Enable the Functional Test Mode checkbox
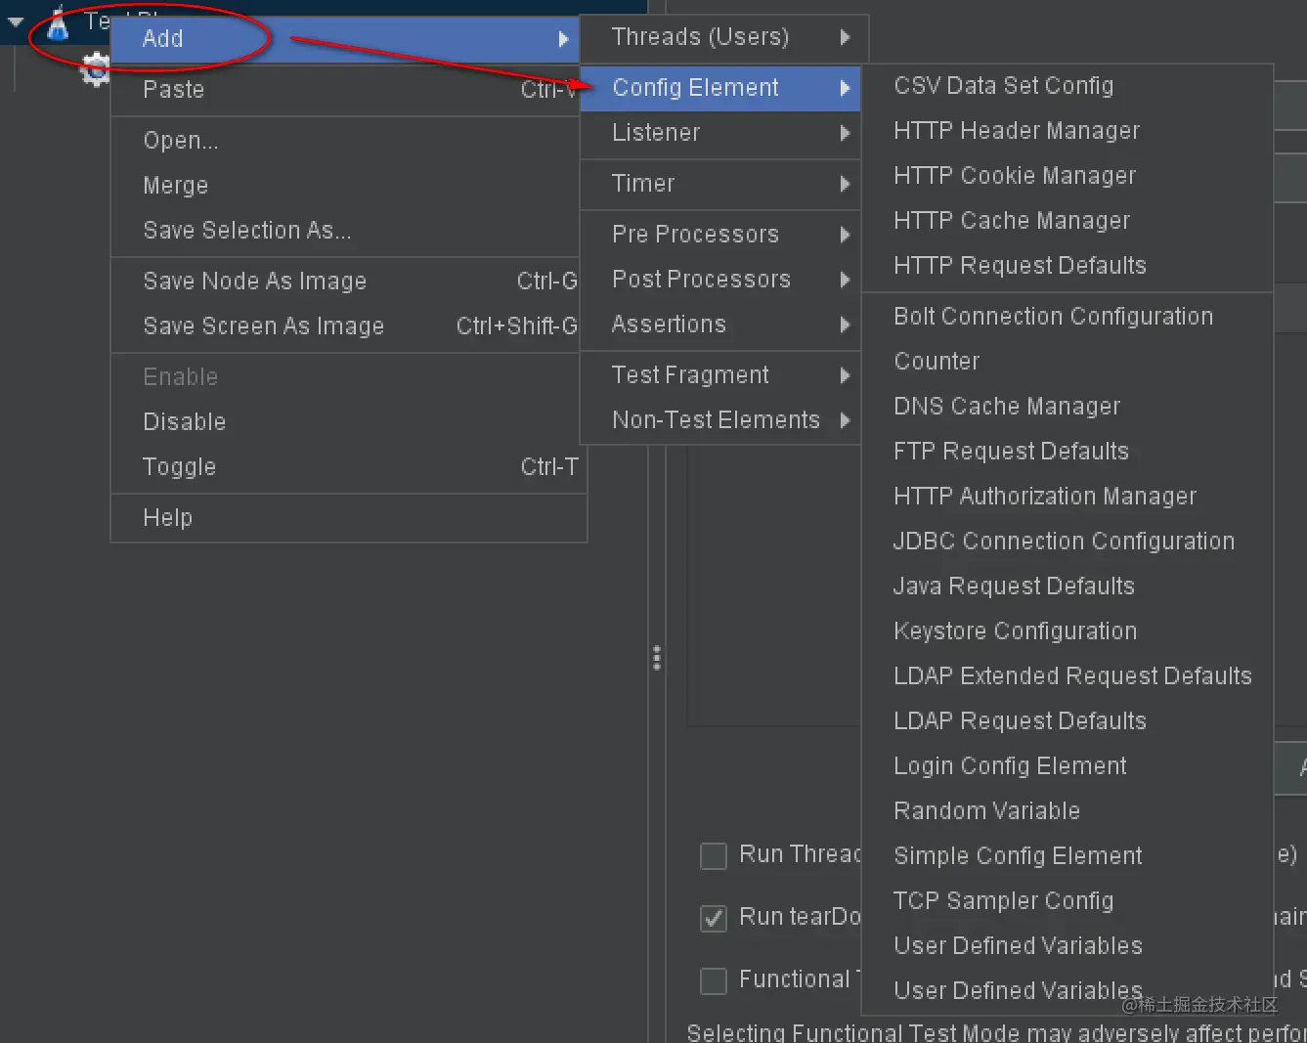The height and width of the screenshot is (1043, 1307). 714,980
